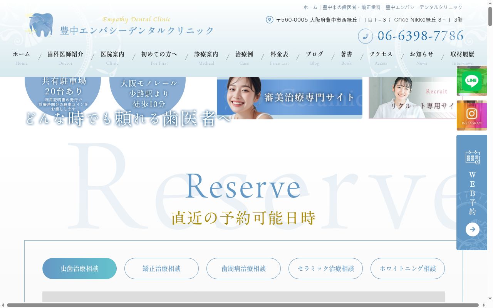Open 医院案内 Clinic menu
Image resolution: width=493 pixels, height=308 pixels.
112,58
